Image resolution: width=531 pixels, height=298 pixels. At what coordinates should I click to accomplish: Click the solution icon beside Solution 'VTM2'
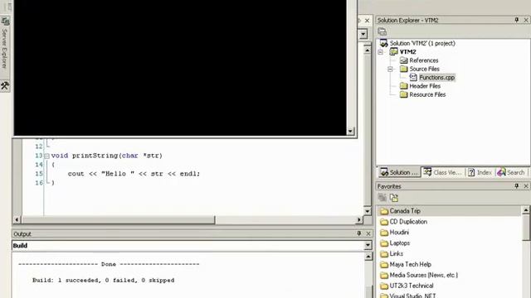pyautogui.click(x=383, y=43)
